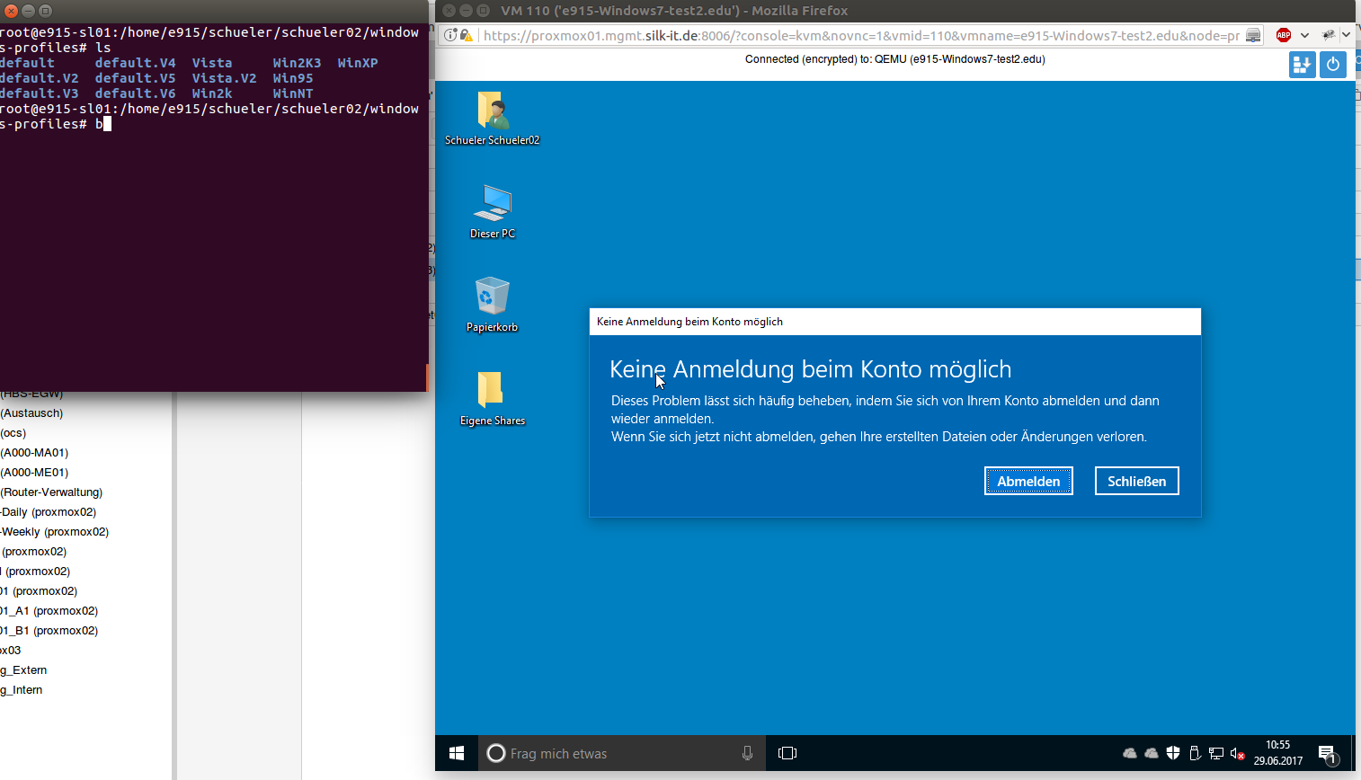Expand dropdown next to the spider extension icon
The width and height of the screenshot is (1361, 780).
(1346, 35)
